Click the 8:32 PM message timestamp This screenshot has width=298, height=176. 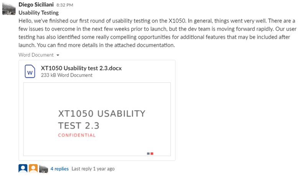pyautogui.click(x=64, y=5)
